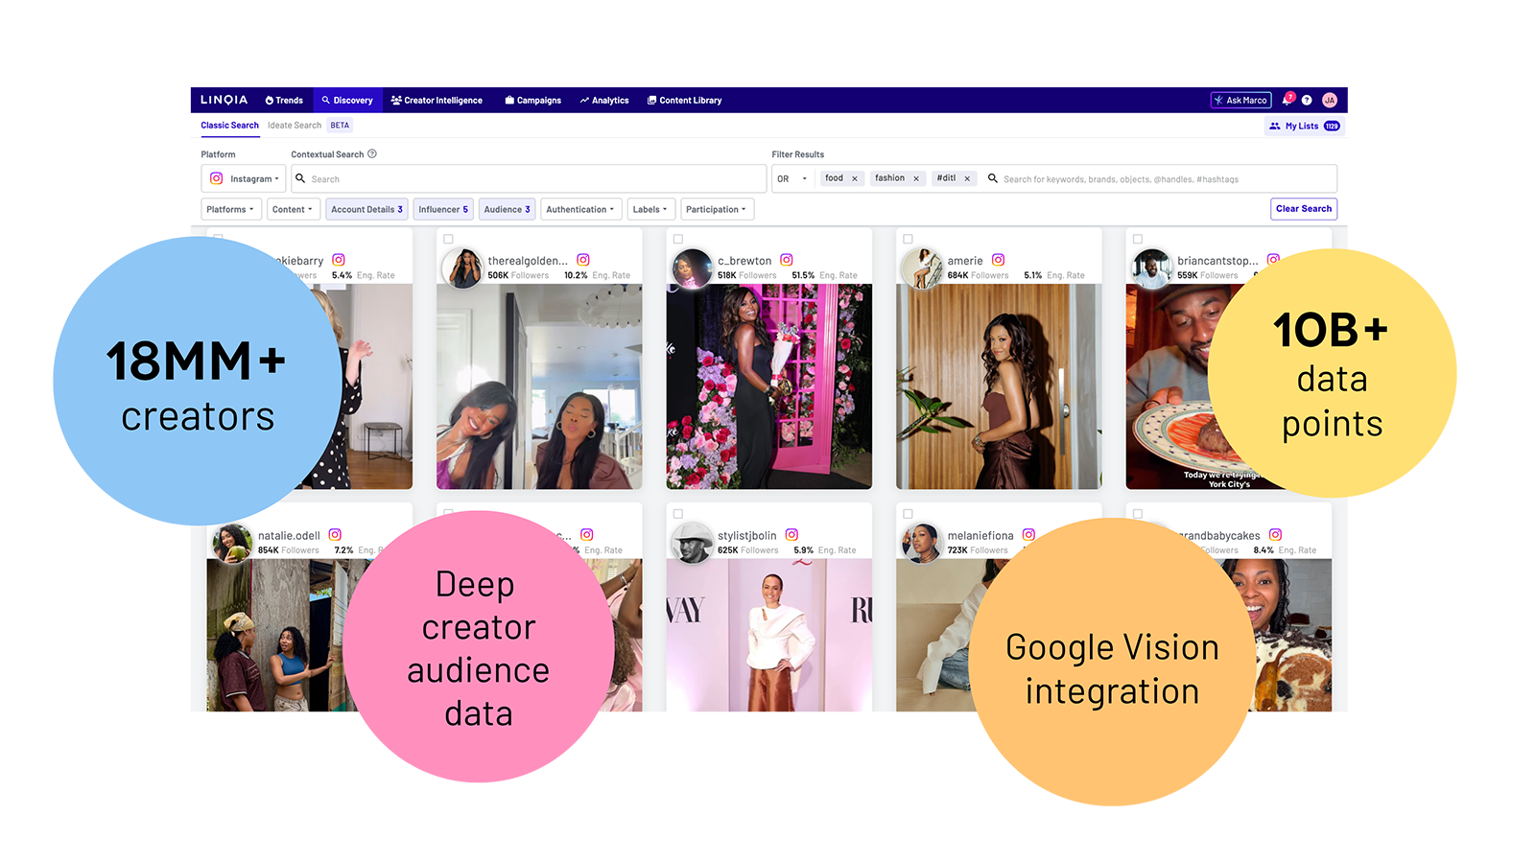Click Instagram icon beside amerie
Viewport: 1535px width, 863px height.
click(998, 260)
